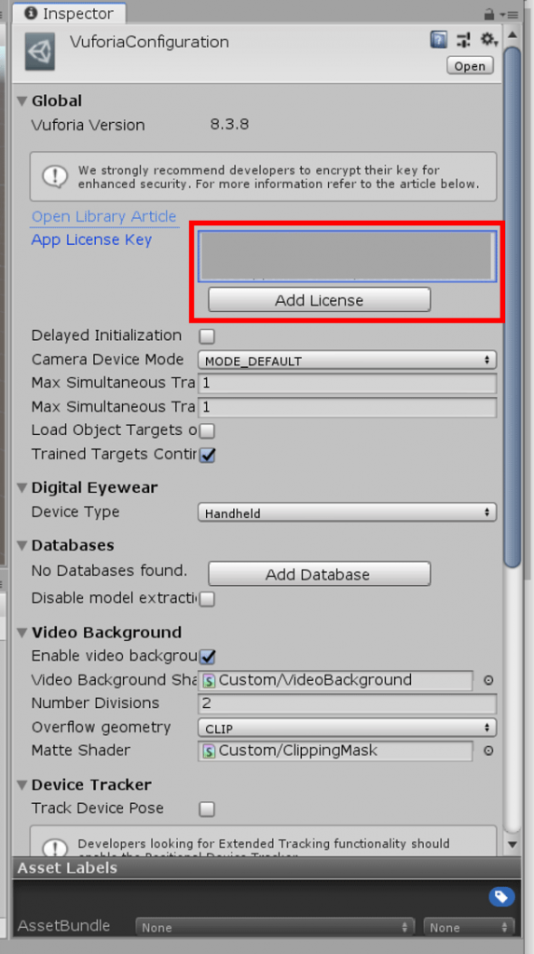Click the Open button

tap(470, 66)
